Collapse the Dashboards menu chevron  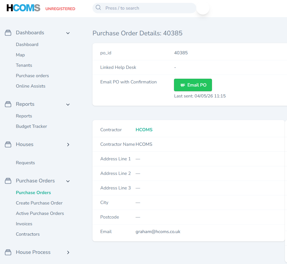[x=68, y=33]
